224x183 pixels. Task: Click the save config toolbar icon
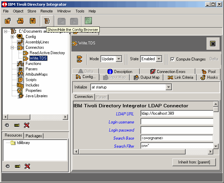(33, 21)
